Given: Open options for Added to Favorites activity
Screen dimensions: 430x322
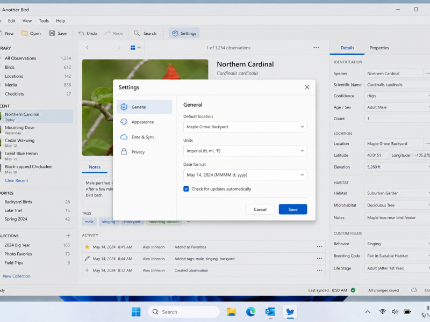Looking at the screenshot, I should [x=319, y=247].
